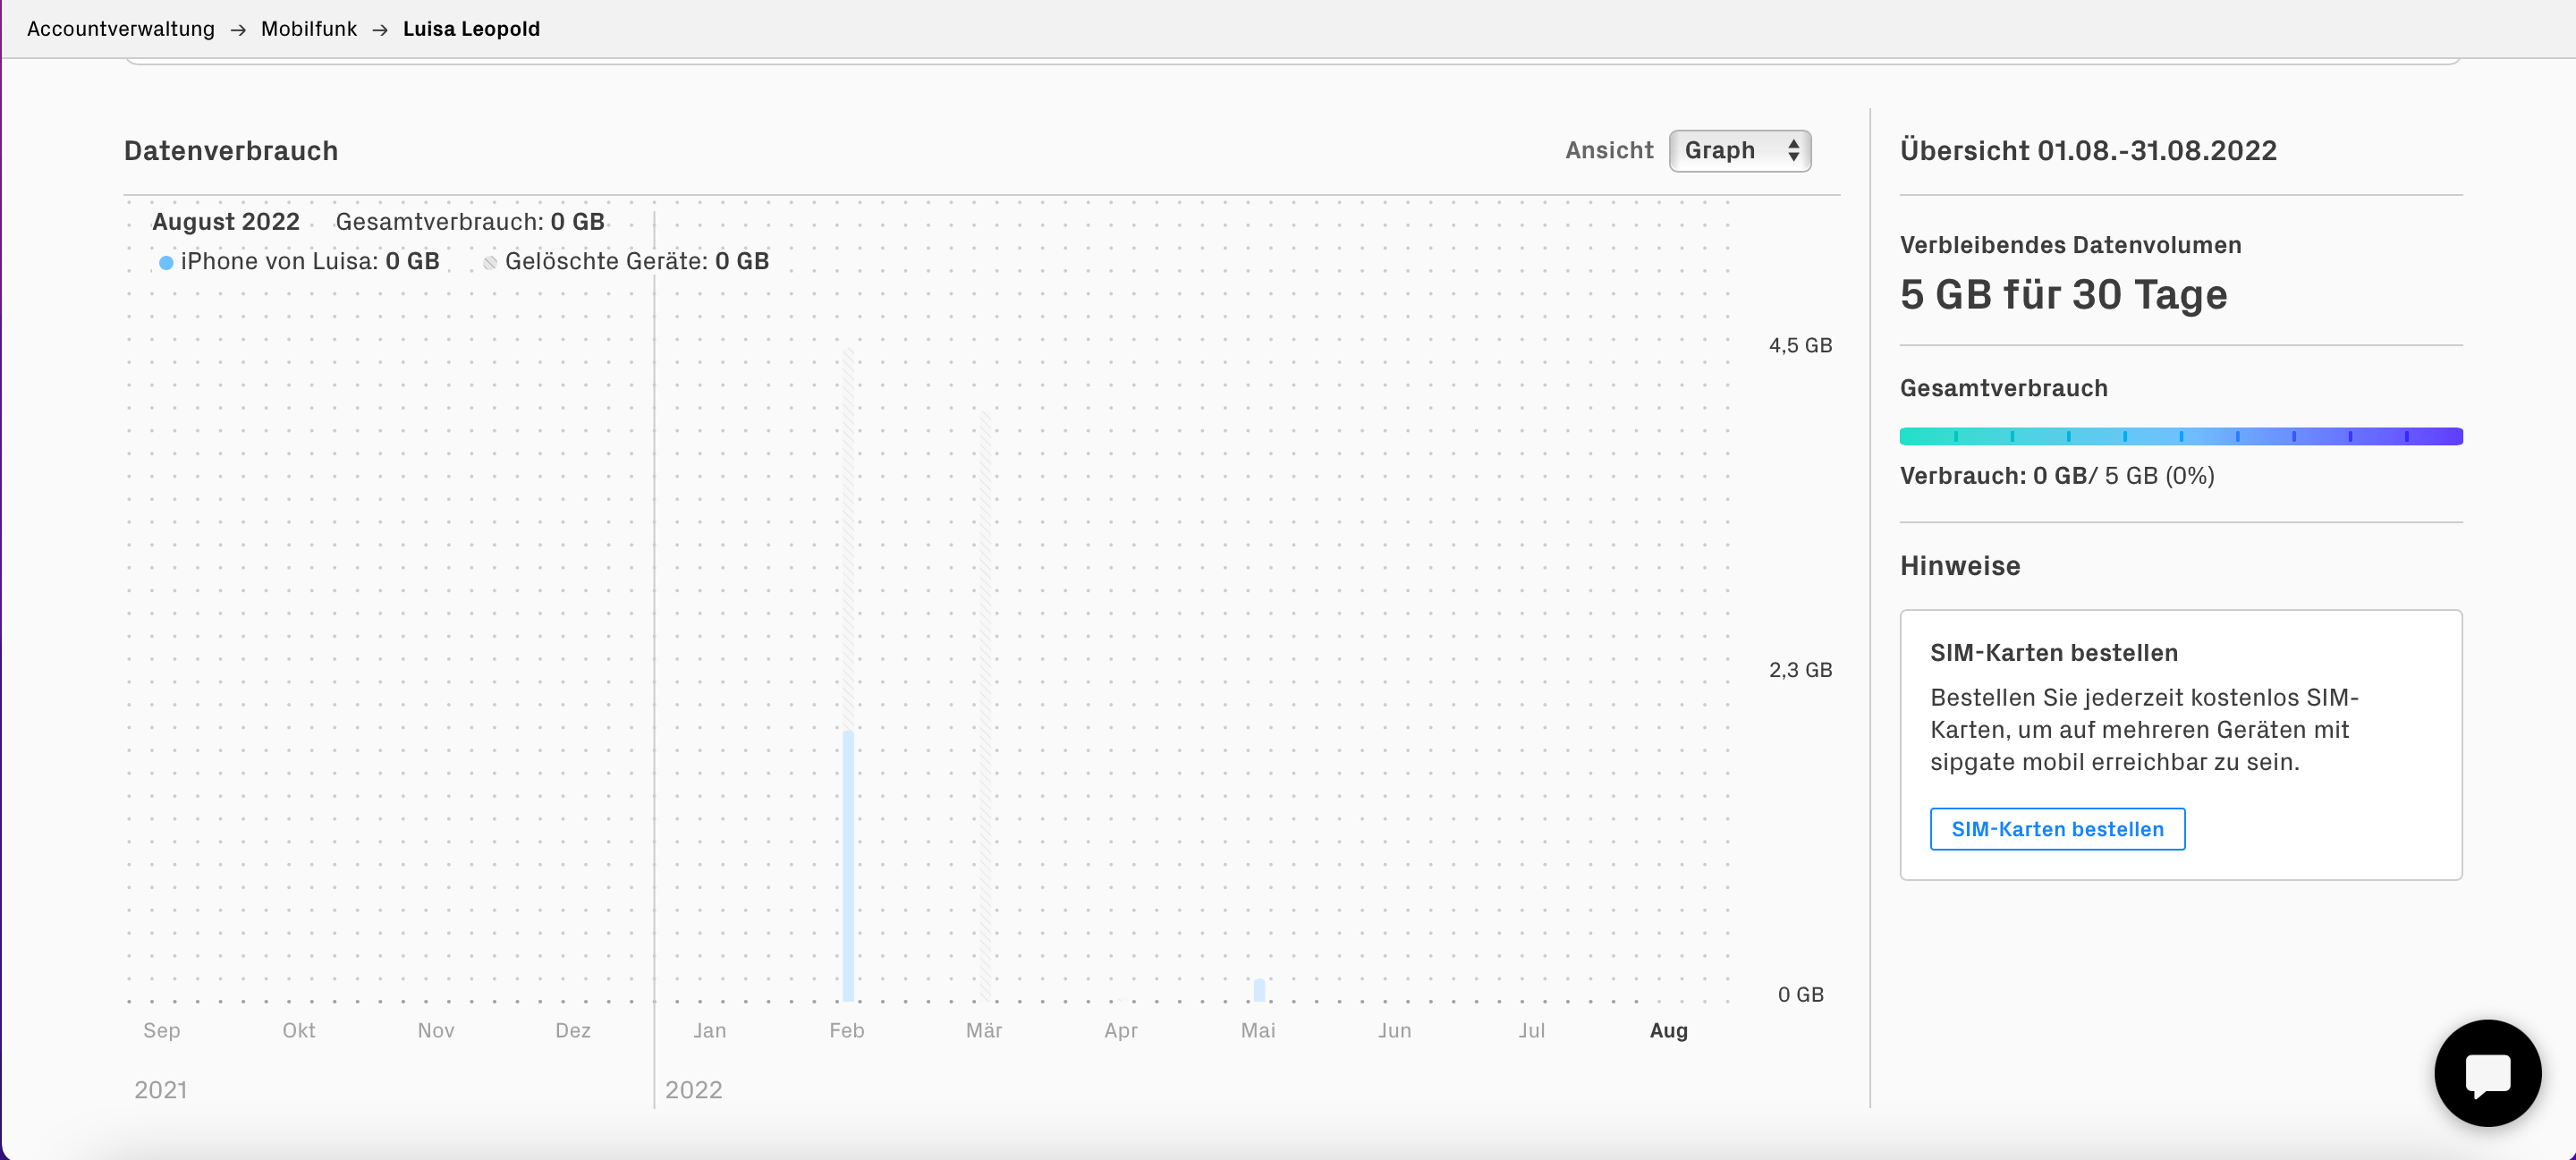Open the Ansicht dropdown showing Graph
Image resolution: width=2576 pixels, height=1160 pixels.
coord(1740,150)
